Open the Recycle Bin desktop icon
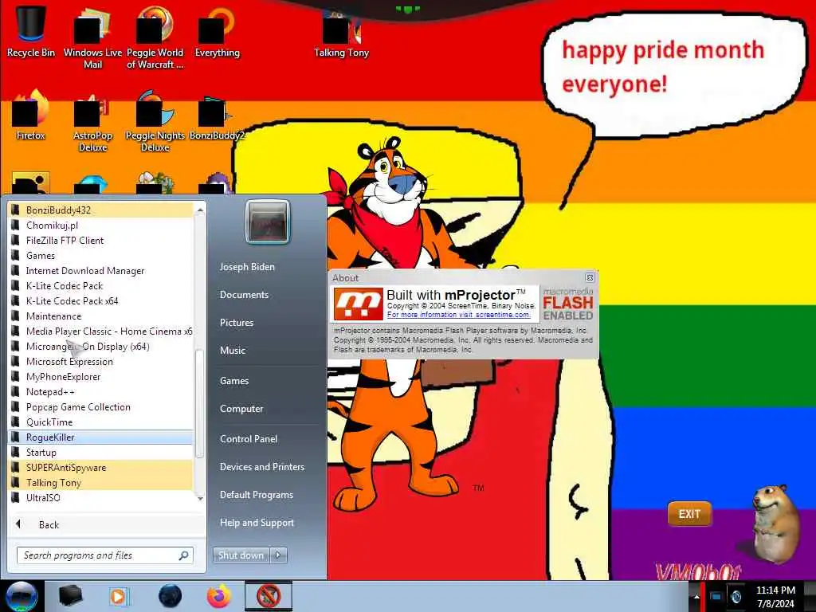The width and height of the screenshot is (816, 612). (x=31, y=30)
